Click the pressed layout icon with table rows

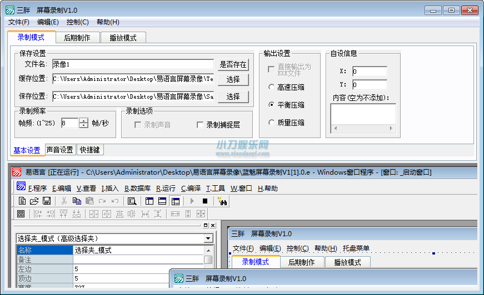[x=176, y=201]
